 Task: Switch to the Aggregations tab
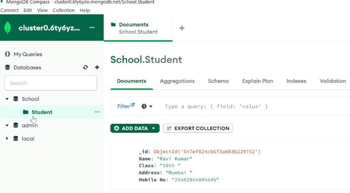(177, 81)
